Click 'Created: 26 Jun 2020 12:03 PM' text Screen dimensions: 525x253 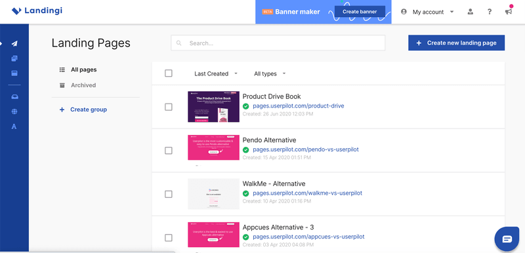[x=278, y=114]
